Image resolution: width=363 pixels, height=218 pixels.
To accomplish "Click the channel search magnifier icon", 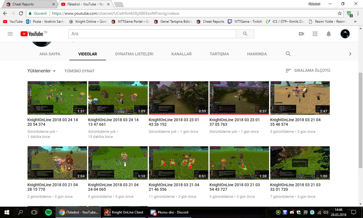I will click(x=288, y=54).
